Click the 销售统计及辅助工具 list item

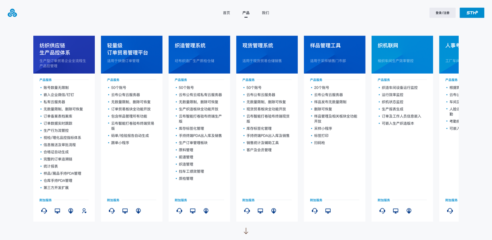tap(262, 143)
